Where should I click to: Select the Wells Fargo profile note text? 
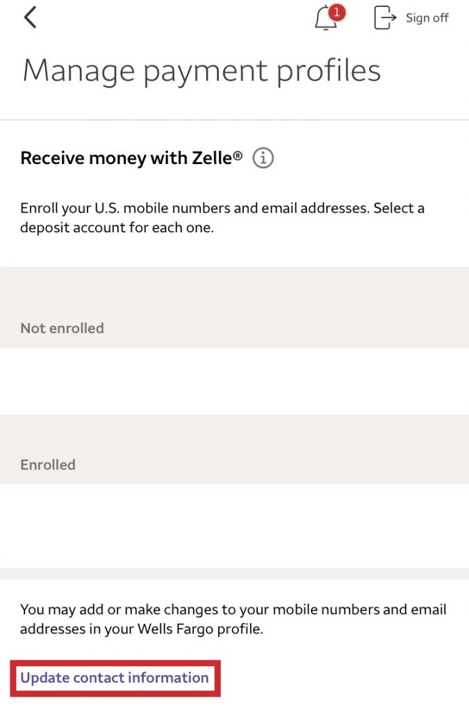[x=233, y=619]
